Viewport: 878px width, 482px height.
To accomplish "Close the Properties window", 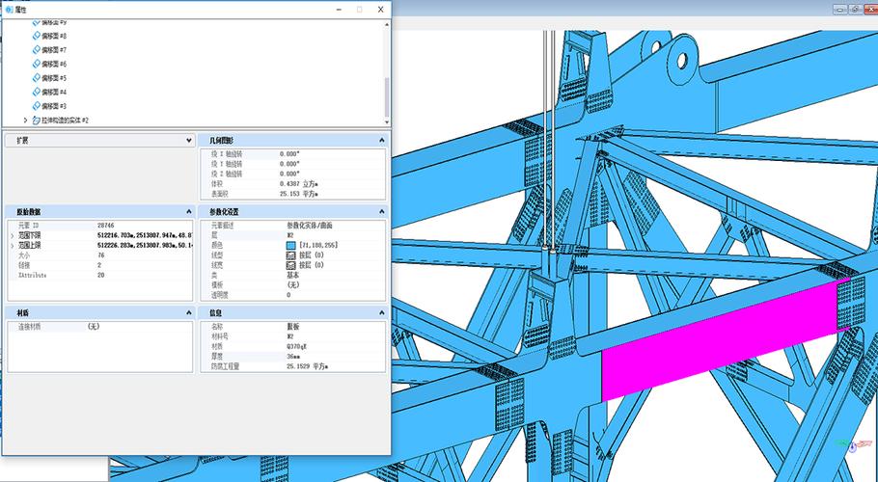I will click(x=380, y=10).
